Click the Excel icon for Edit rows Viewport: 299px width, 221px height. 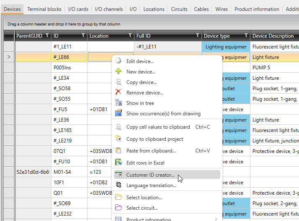tap(119, 163)
